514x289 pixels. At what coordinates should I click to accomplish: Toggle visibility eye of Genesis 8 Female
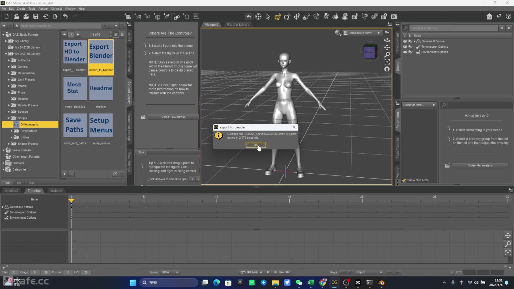point(405,41)
